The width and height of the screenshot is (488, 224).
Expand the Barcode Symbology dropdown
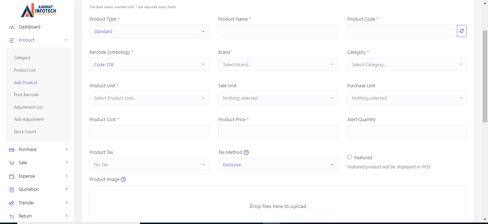click(x=149, y=64)
